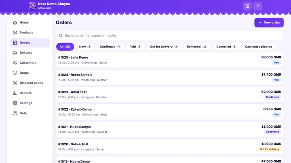The height and width of the screenshot is (163, 291).
Task: Filter orders by Paid status
Action: 135,47
